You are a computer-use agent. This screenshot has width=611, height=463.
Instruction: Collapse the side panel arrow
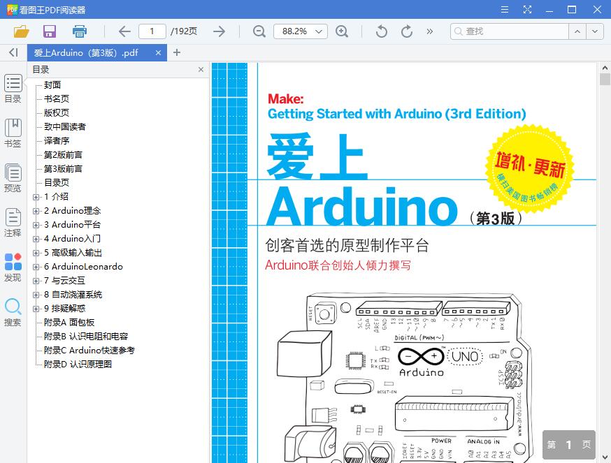pyautogui.click(x=14, y=52)
